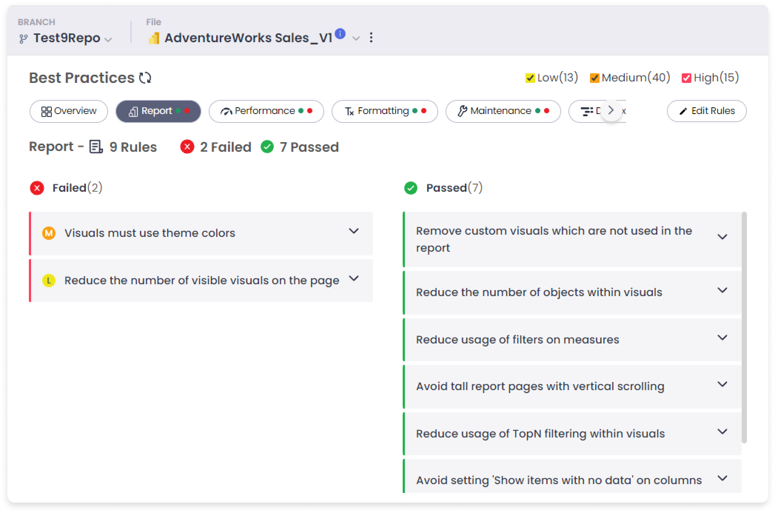Uncheck the Low(13) severity checkbox

click(x=530, y=78)
